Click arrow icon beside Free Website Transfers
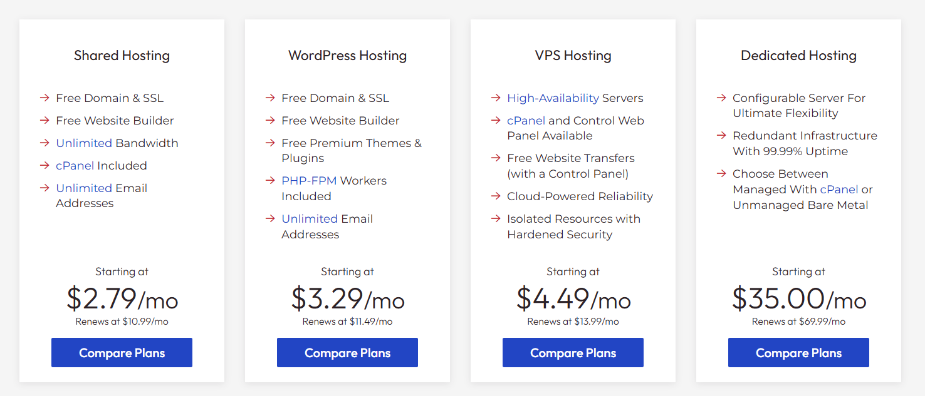Screen dimensions: 925x396 tap(496, 158)
